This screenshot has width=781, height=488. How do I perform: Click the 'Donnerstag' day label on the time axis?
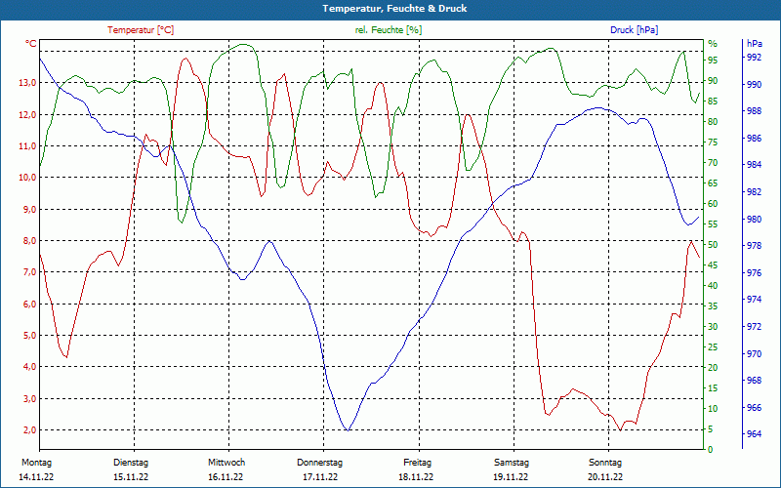coord(320,463)
